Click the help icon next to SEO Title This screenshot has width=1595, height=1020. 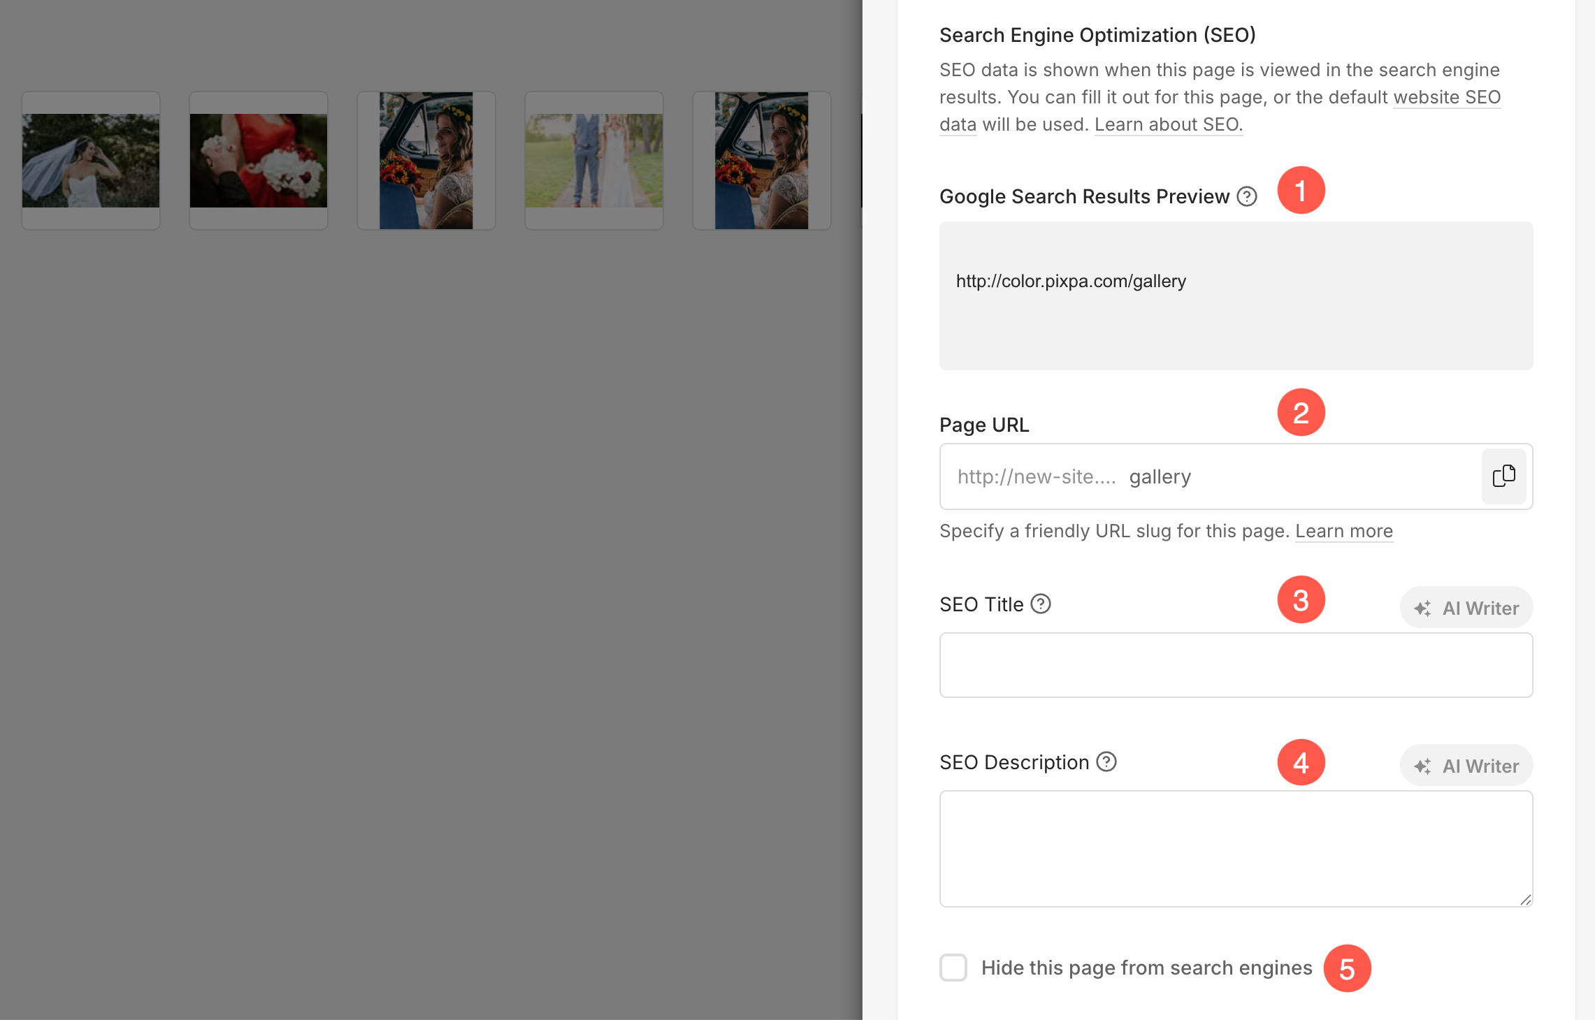coord(1041,604)
